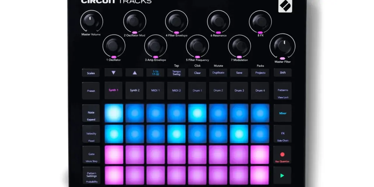Image resolution: width=374 pixels, height=187 pixels.
Task: Tap the octave up arrow button
Action: pyautogui.click(x=134, y=73)
